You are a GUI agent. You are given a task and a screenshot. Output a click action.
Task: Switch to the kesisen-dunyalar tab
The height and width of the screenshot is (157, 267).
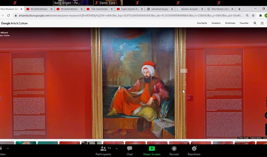[x=190, y=9]
